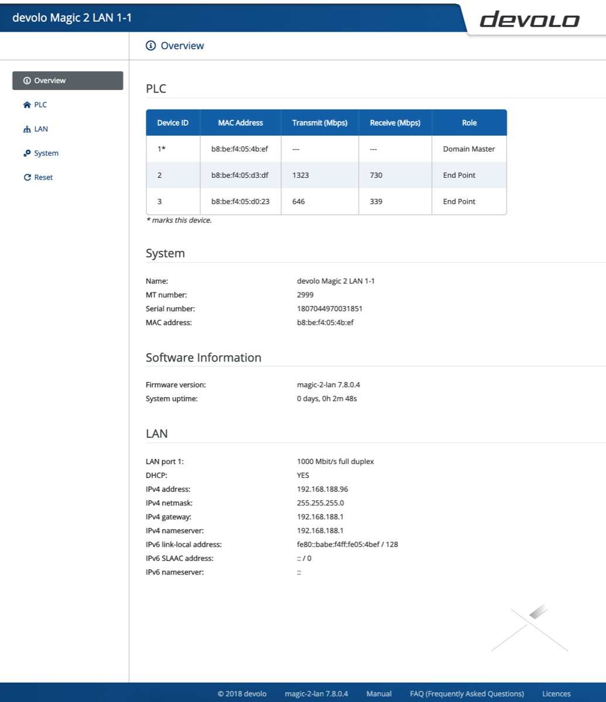
Task: Click the Receive (Mbps) column header
Action: pyautogui.click(x=395, y=123)
